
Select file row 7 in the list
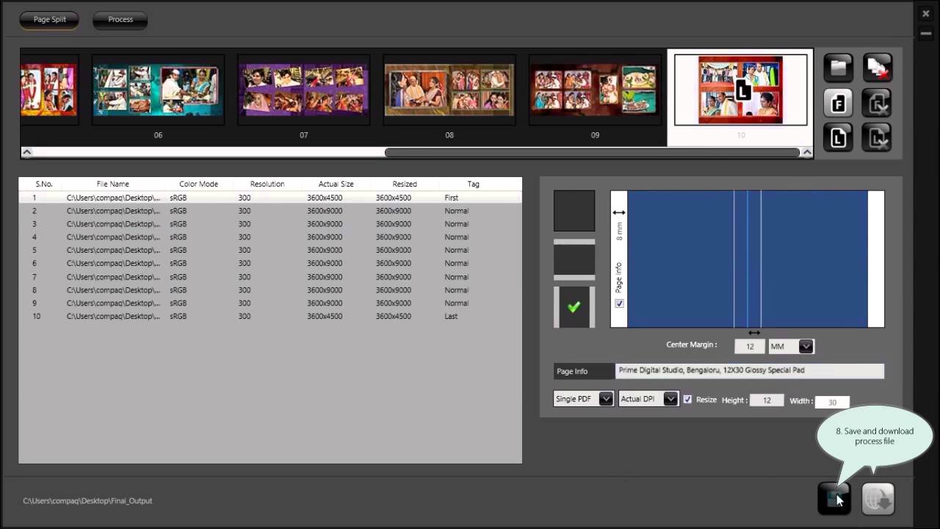point(270,277)
